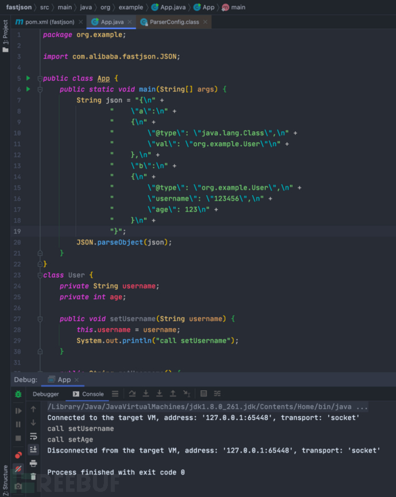Click the fastjson breadcrumb
Screen dimensions: 396x497
point(19,7)
